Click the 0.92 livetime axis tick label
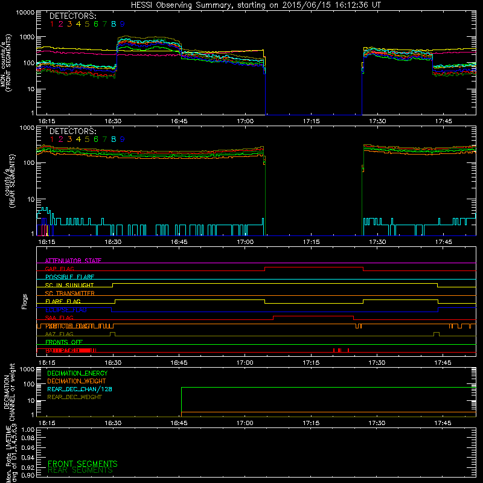 [x=28, y=467]
